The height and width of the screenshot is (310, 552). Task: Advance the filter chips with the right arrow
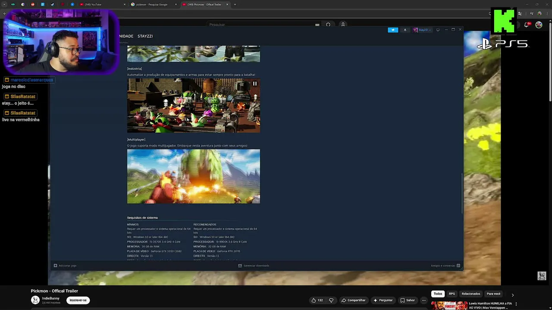click(x=513, y=295)
